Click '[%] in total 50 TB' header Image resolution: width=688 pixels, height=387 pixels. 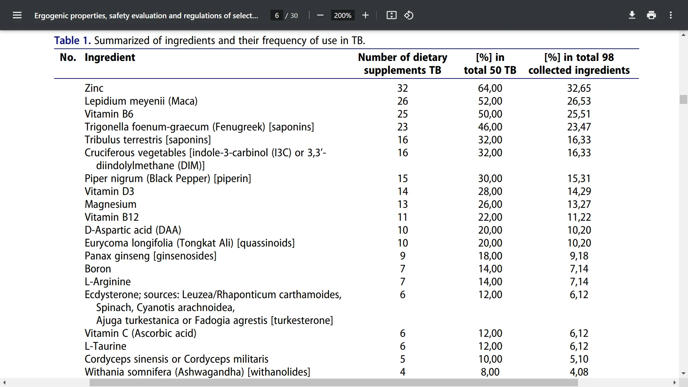pos(490,64)
